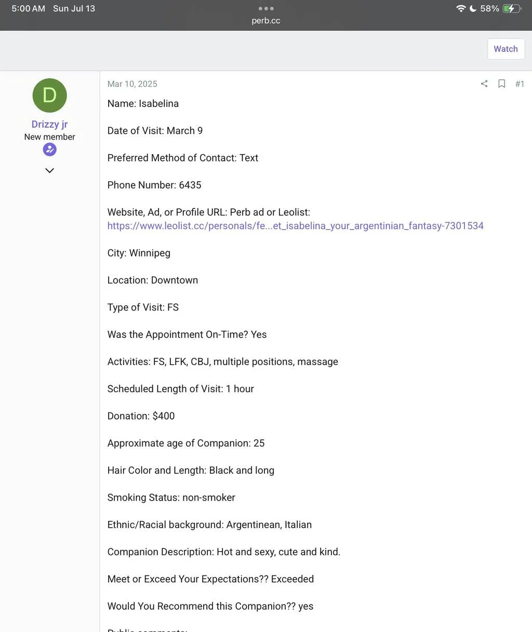Click the #1 post number link

click(520, 84)
